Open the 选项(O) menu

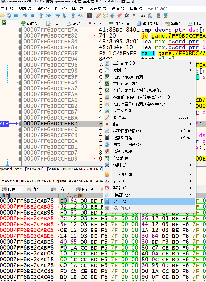click(x=118, y=9)
